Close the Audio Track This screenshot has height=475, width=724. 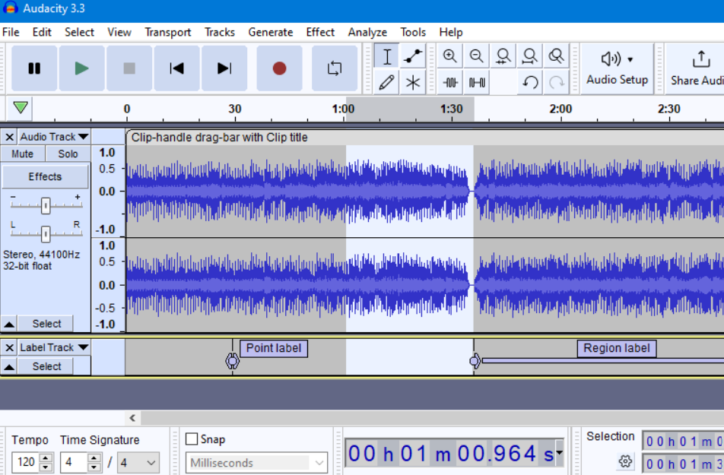(x=9, y=137)
